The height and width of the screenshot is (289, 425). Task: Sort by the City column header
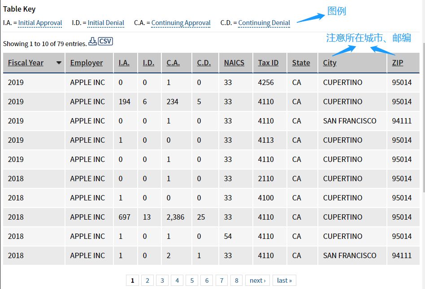pyautogui.click(x=330, y=63)
